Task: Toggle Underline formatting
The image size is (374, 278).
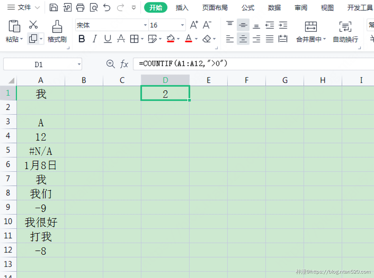Action: [108, 38]
